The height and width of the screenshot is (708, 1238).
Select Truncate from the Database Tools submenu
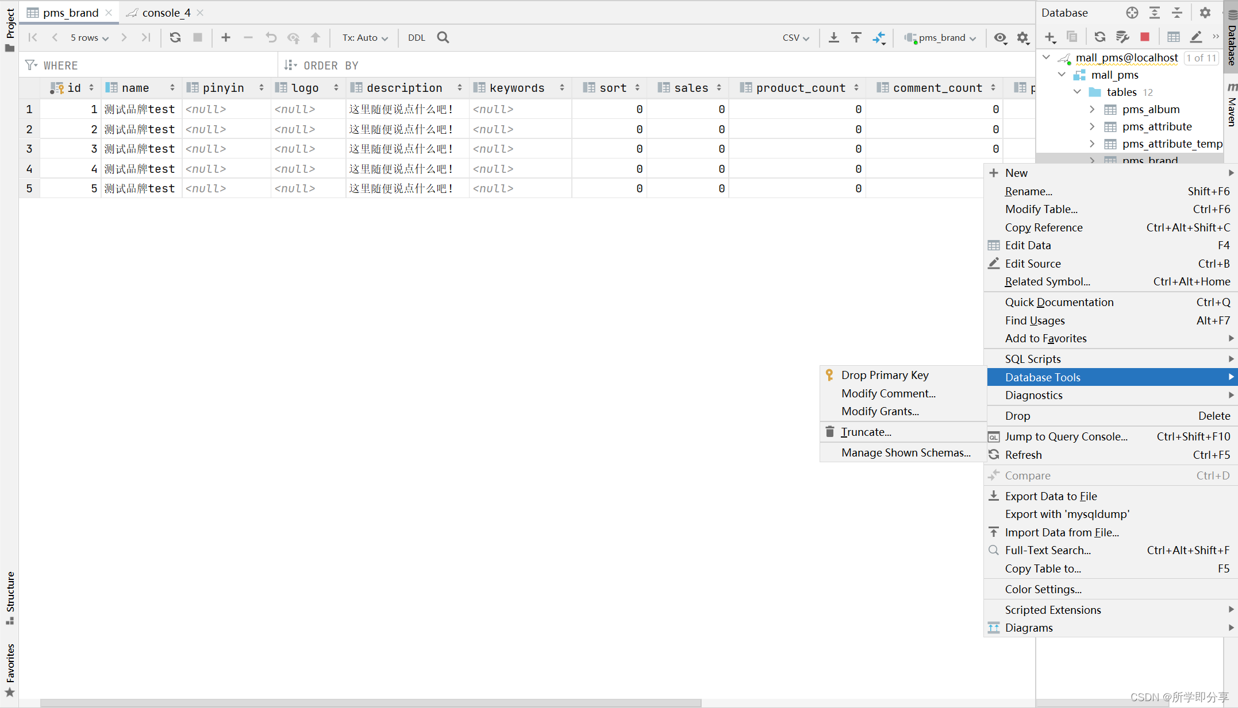tap(866, 432)
